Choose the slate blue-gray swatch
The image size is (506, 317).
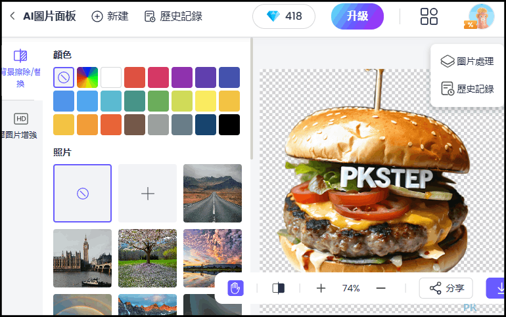182,124
